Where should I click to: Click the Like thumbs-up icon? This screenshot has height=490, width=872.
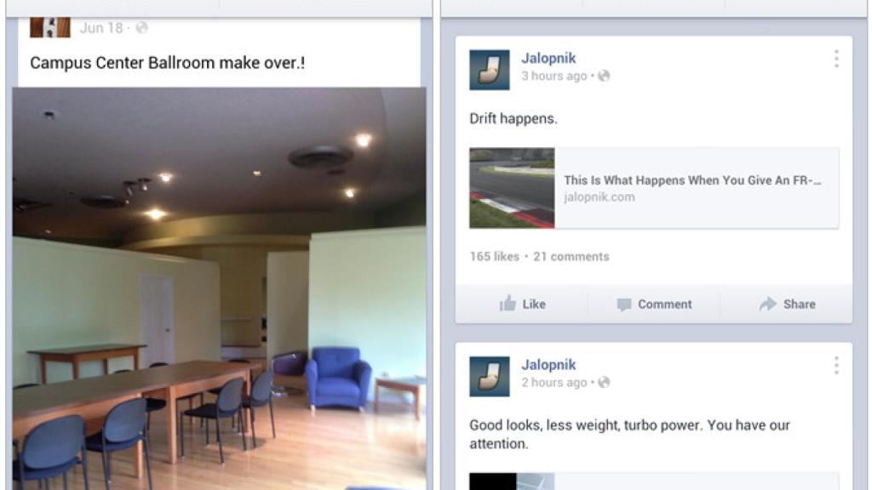point(508,304)
